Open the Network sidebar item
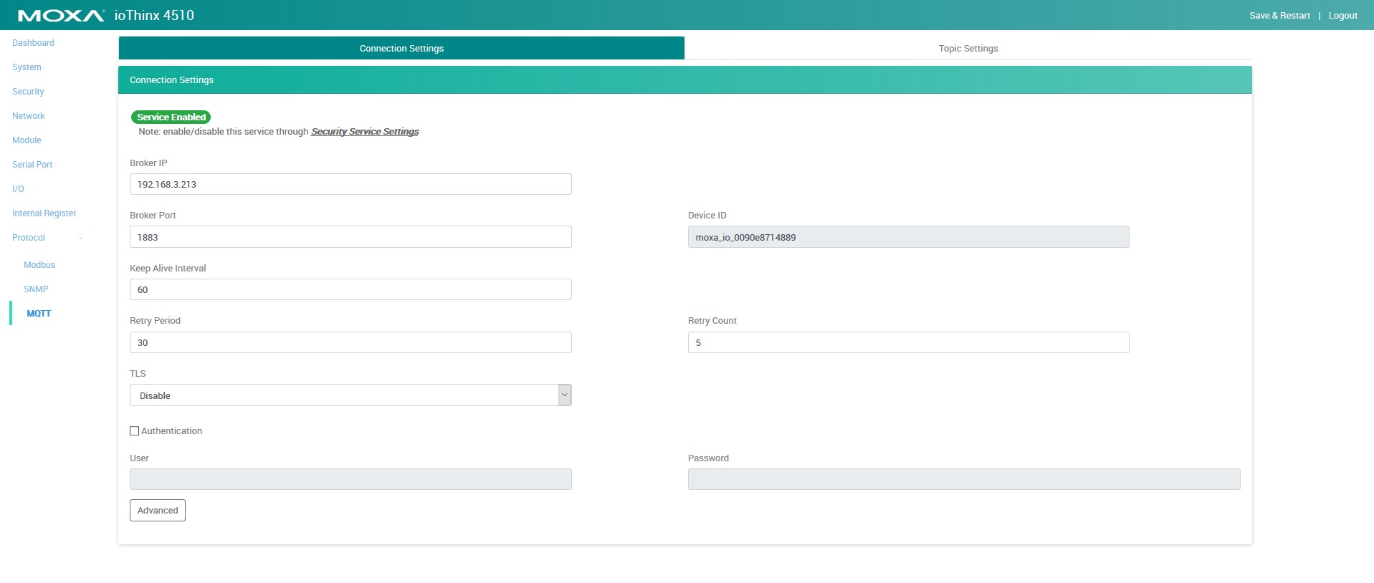This screenshot has height=583, width=1374. point(28,116)
